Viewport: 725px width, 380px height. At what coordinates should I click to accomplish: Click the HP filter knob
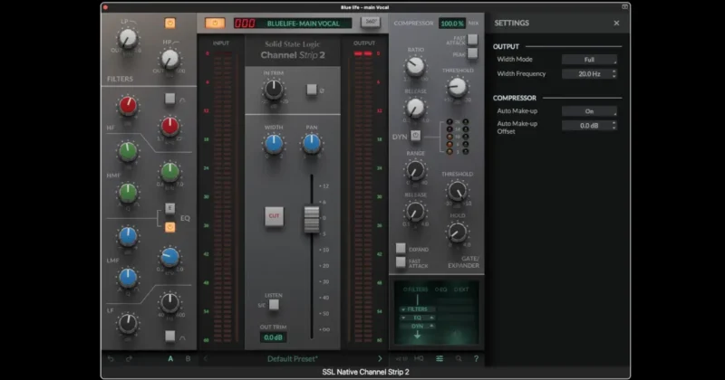point(169,59)
